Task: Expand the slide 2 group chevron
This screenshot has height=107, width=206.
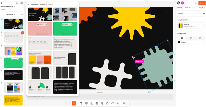Action: (x=1, y=35)
